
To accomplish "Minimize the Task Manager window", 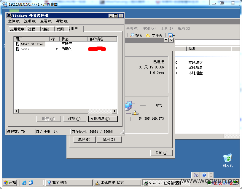I will [111, 16].
